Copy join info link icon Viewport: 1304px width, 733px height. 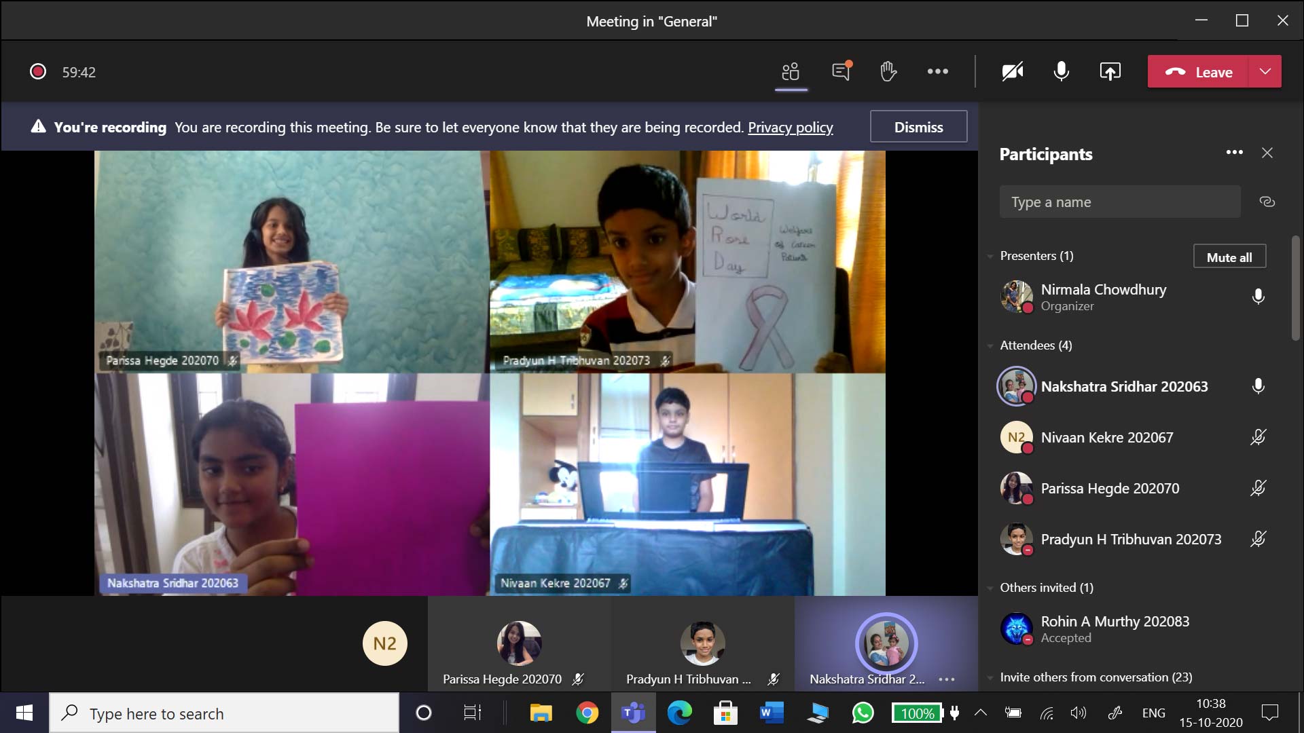(1267, 202)
